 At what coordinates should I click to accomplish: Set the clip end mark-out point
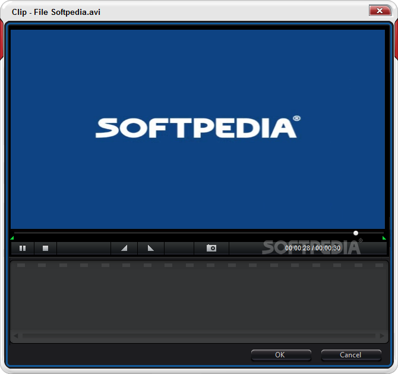click(151, 248)
